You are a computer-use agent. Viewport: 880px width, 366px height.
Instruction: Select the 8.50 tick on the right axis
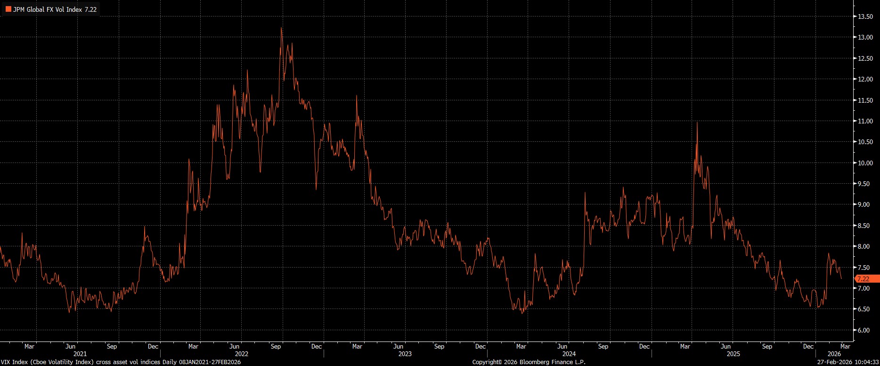(x=865, y=226)
